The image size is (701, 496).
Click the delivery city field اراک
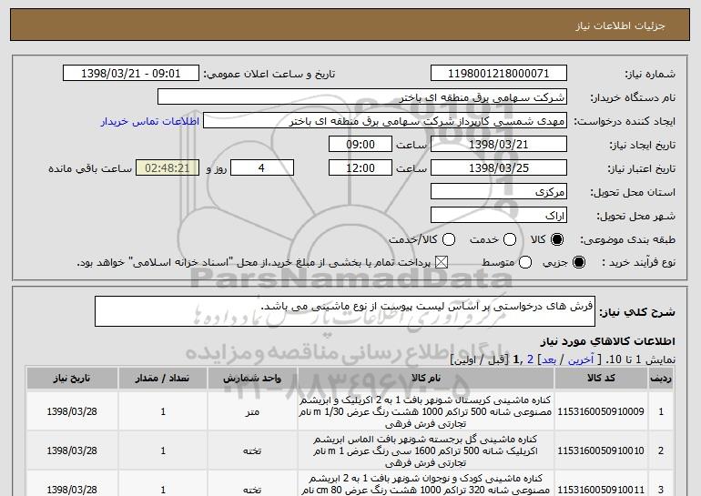coord(499,216)
